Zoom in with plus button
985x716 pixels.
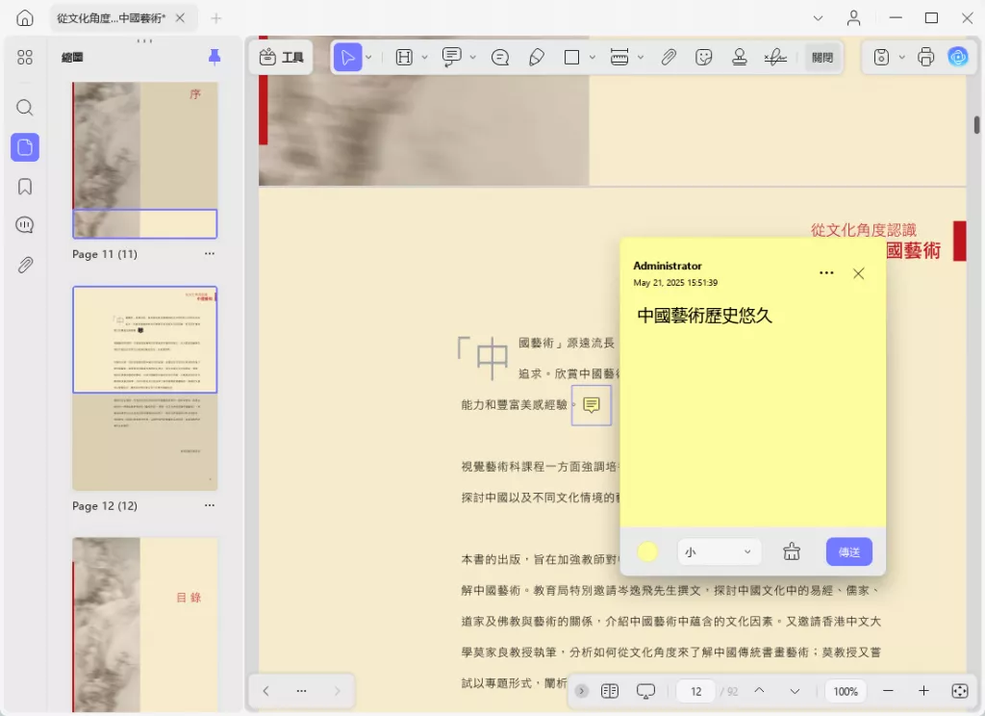[x=923, y=691]
